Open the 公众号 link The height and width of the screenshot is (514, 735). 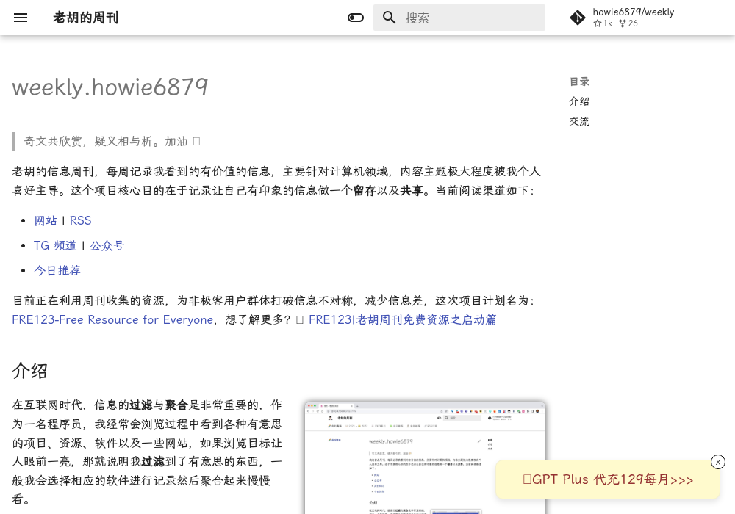tap(107, 245)
